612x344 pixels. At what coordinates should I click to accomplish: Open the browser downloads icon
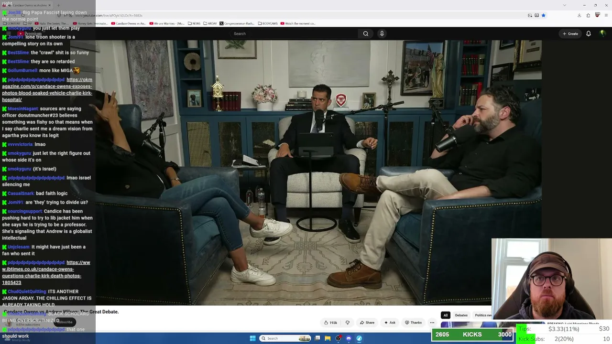579,15
